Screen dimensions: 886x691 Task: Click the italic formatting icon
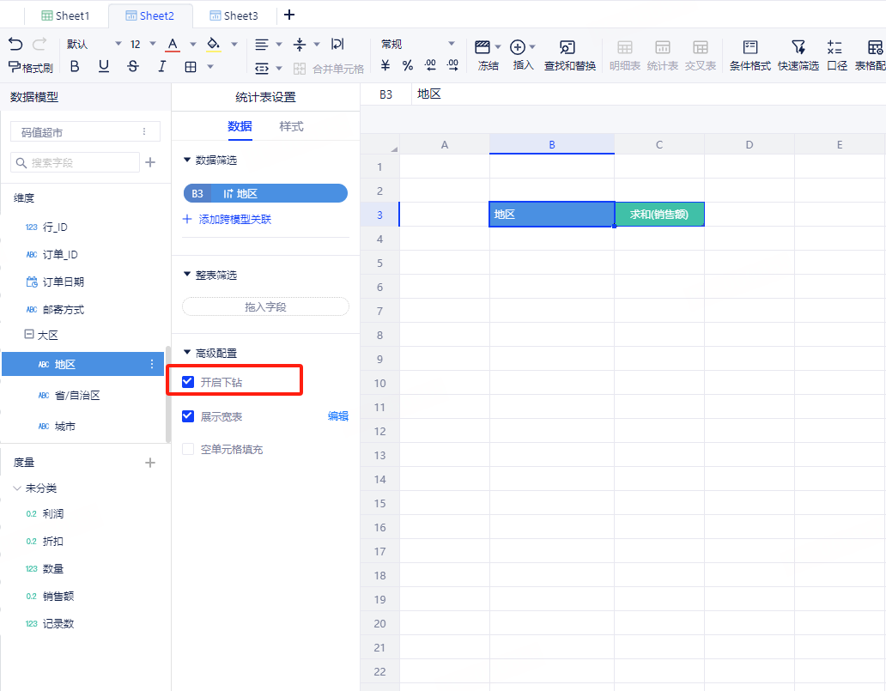coord(161,66)
